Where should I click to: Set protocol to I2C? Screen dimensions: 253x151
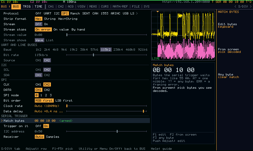[x=57, y=14]
